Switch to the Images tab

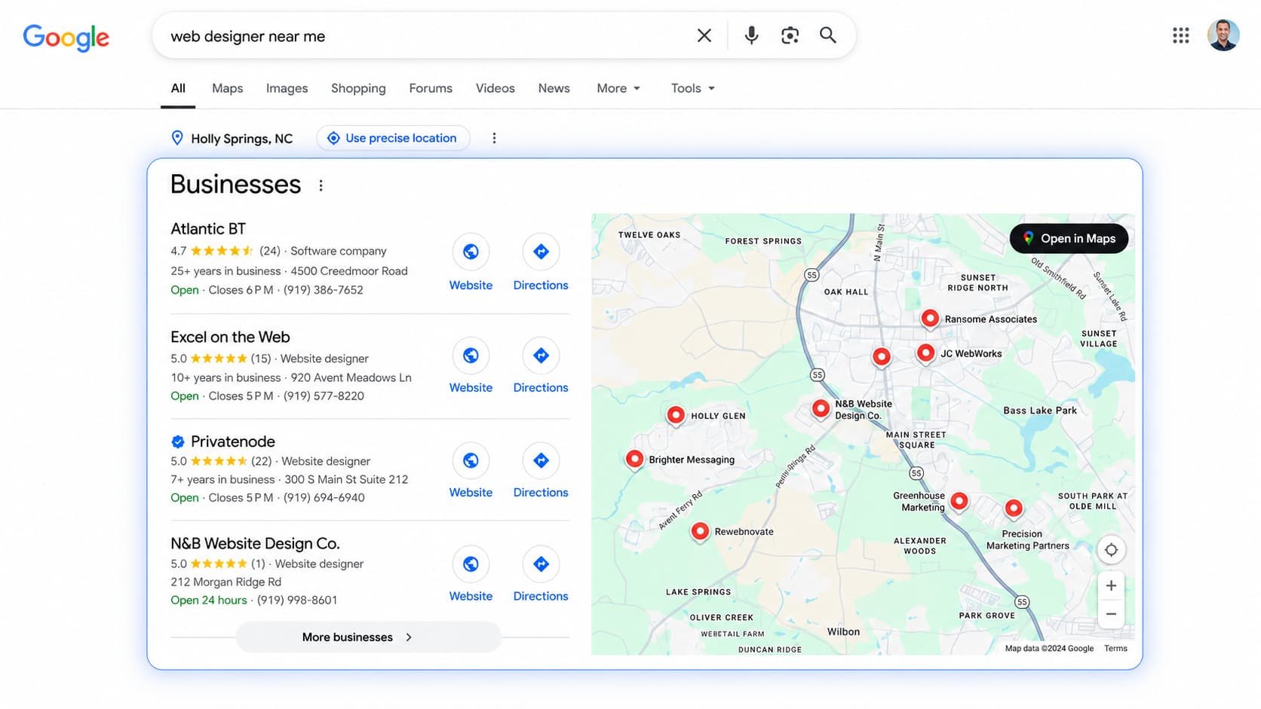tap(287, 88)
